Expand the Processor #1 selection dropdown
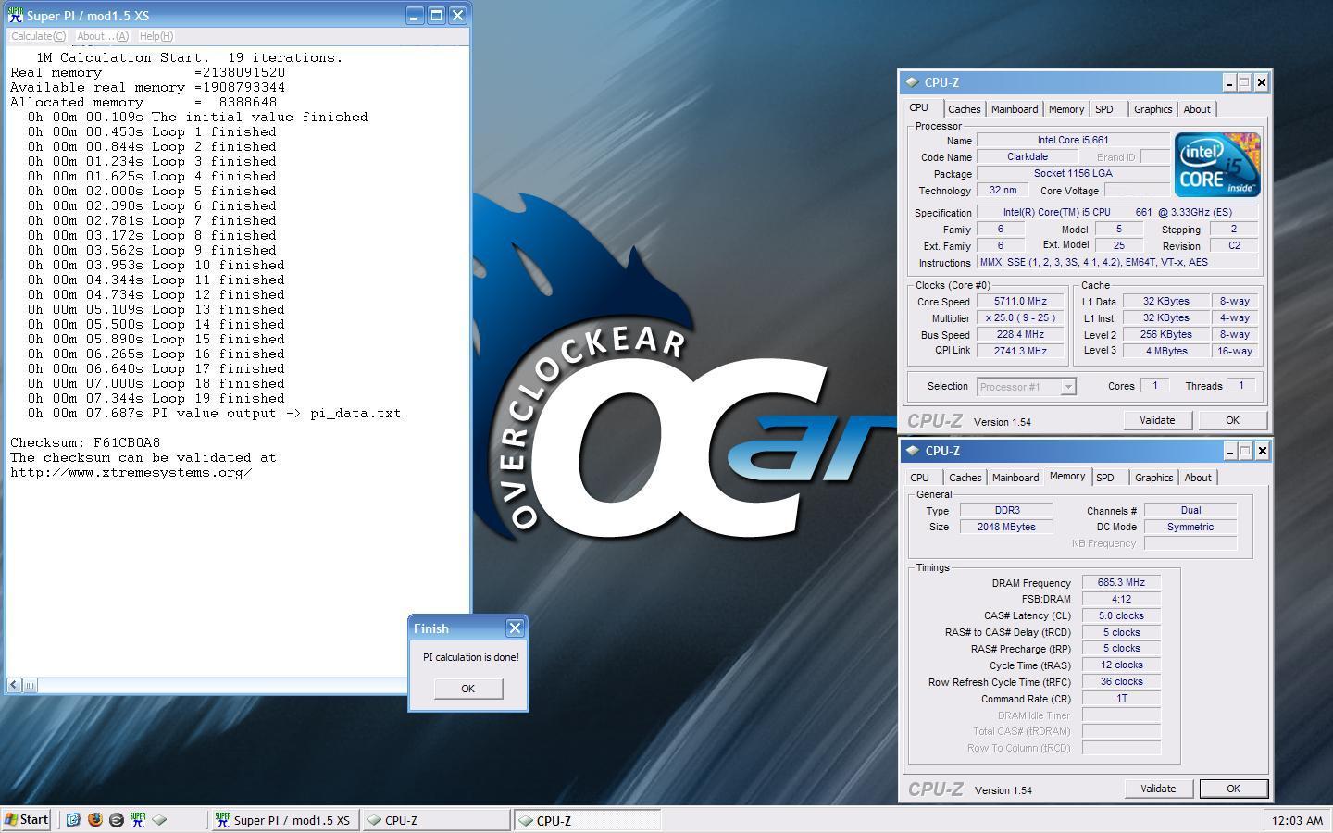The height and width of the screenshot is (833, 1333). coord(1068,387)
